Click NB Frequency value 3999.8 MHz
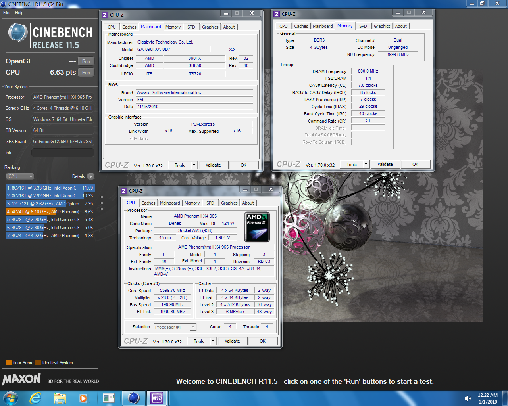Screen dimensions: 508x406 click(398, 54)
